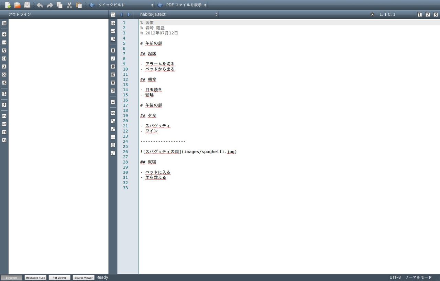This screenshot has width=440, height=281.
Task: Align text left
Action: point(113,74)
